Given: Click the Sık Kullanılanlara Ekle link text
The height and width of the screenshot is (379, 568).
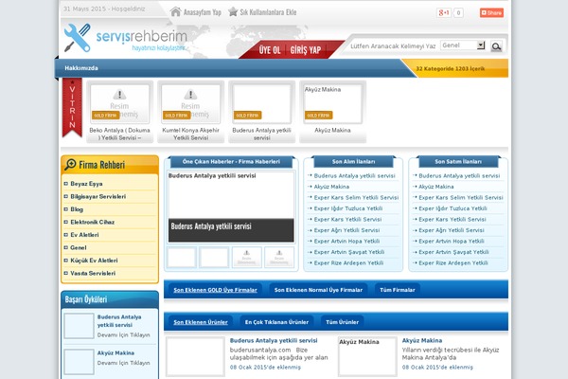Looking at the screenshot, I should (268, 12).
